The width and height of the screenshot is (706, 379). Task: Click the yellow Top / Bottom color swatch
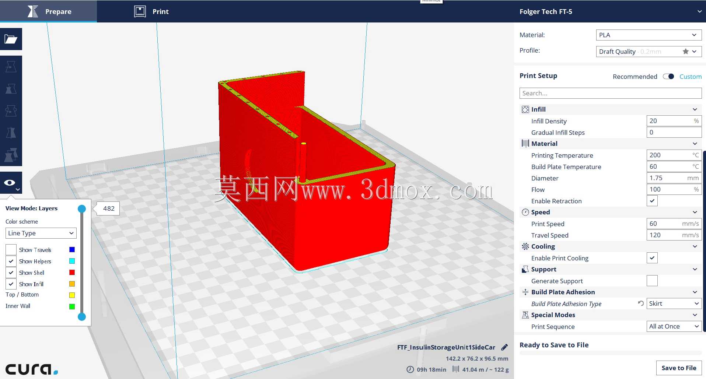pyautogui.click(x=72, y=295)
